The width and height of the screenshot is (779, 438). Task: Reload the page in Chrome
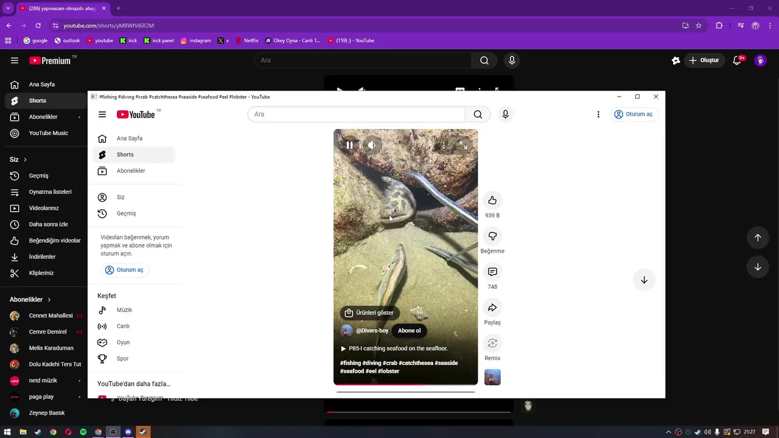[x=38, y=26]
